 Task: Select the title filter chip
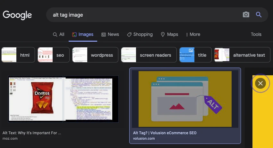[x=195, y=55]
